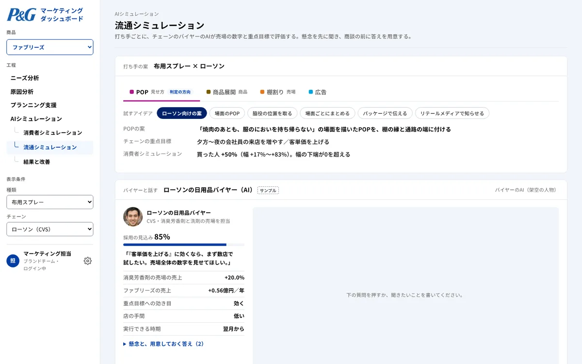Viewport: 582px width, 364px height.
Task: Click ローソンの日用品バイヤー（AI） heading
Action: 209,190
